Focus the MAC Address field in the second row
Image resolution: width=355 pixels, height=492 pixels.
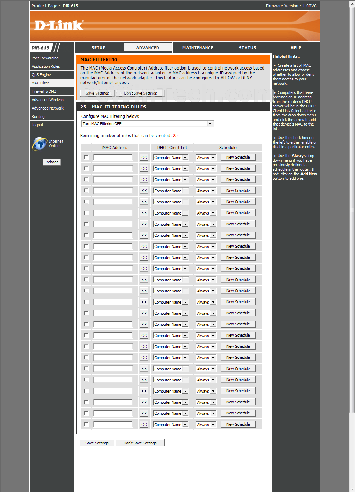[113, 169]
